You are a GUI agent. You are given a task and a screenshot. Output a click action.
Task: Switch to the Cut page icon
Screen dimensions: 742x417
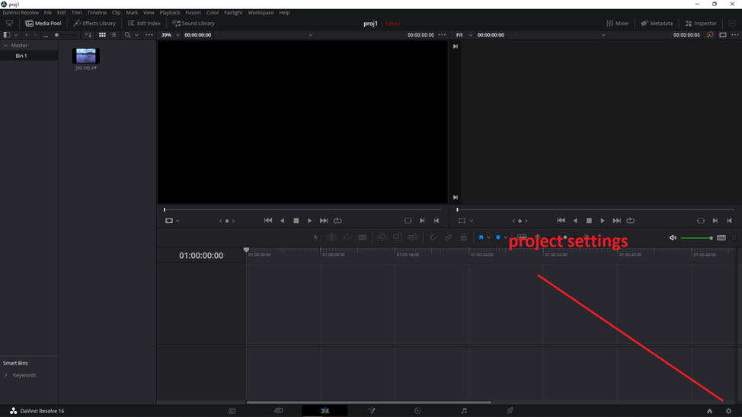[x=278, y=411]
